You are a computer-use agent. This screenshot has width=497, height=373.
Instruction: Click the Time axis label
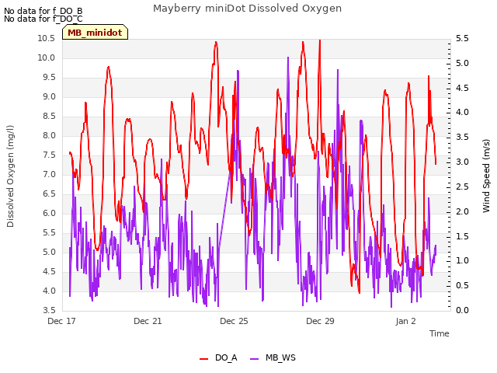[440, 333]
